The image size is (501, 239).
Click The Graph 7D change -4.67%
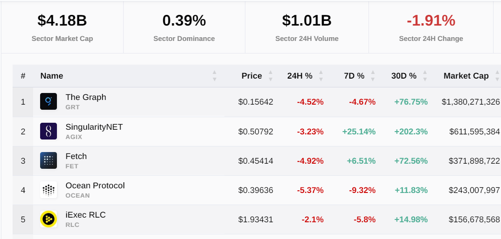coord(362,102)
